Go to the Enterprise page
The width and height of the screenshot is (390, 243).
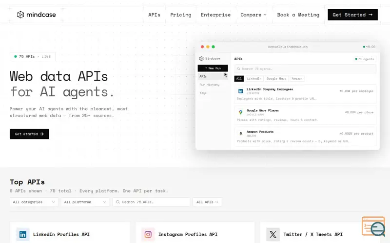tap(215, 15)
